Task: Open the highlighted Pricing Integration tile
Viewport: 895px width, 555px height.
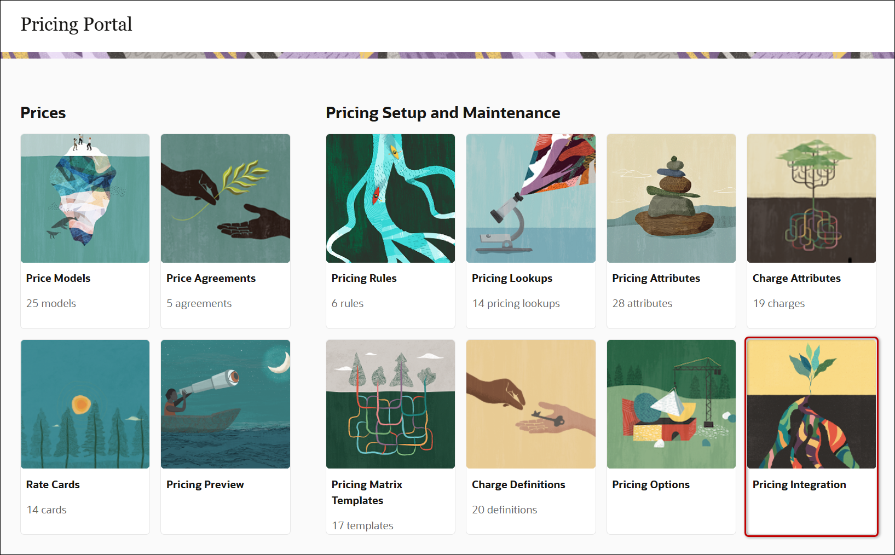Action: tap(811, 404)
